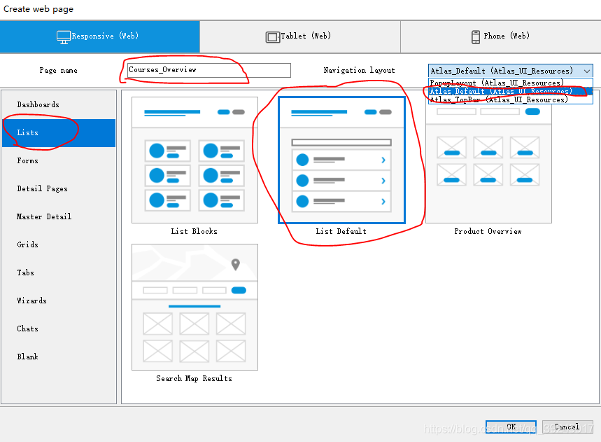Click the Cancel button
This screenshot has height=442, width=601.
566,427
